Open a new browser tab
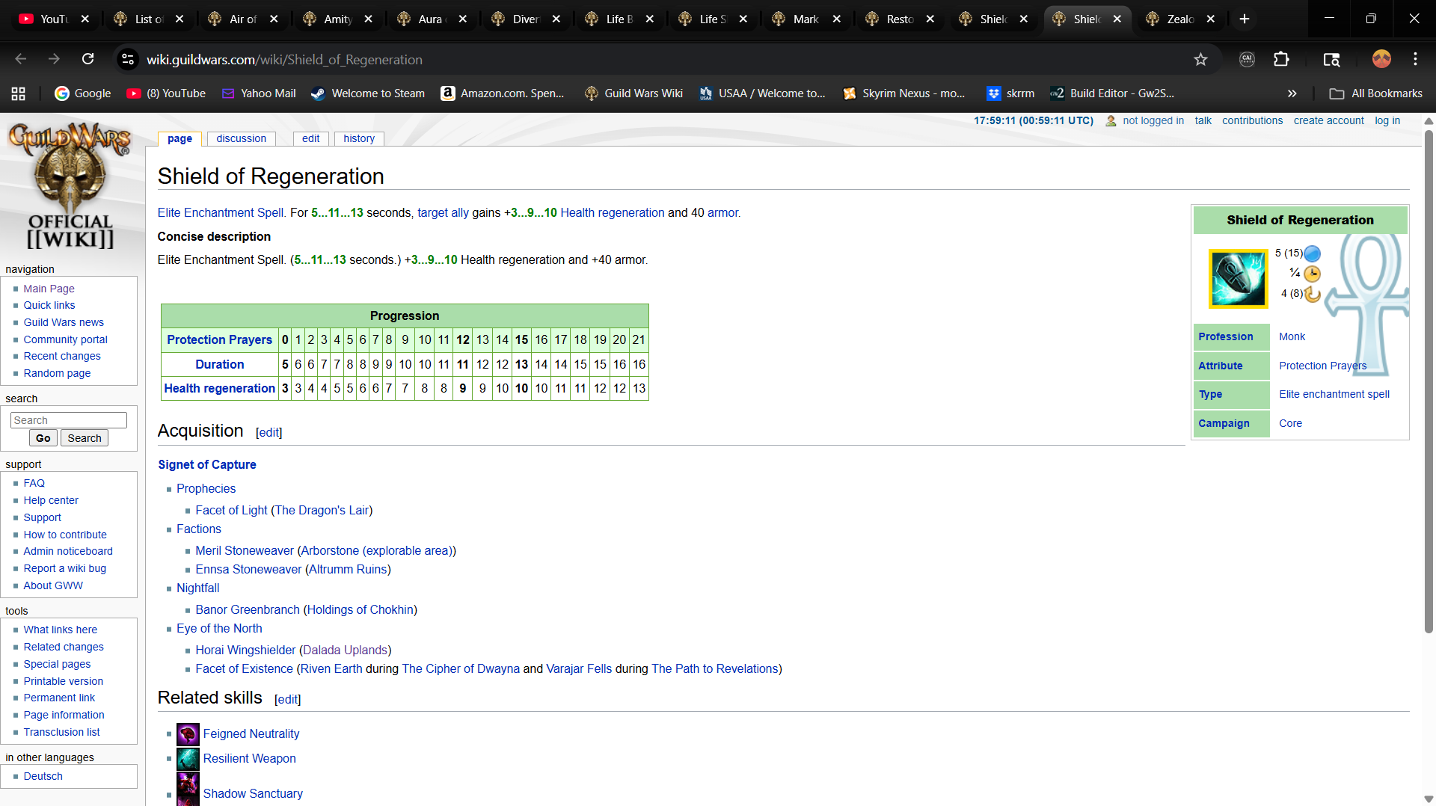1436x806 pixels. pyautogui.click(x=1245, y=19)
